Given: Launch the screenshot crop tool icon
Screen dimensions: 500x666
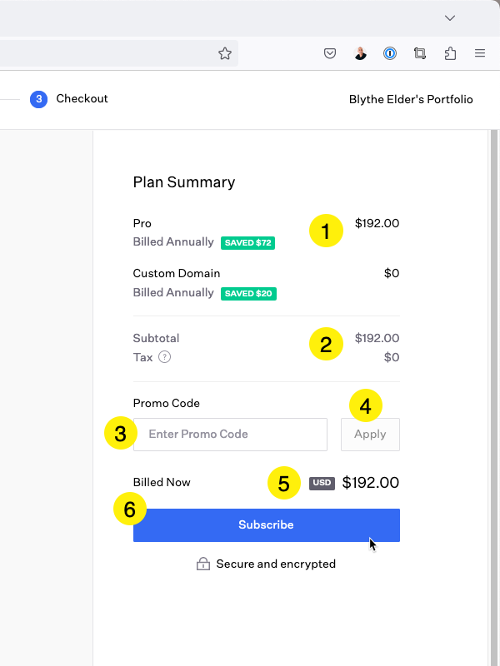Looking at the screenshot, I should pos(420,53).
